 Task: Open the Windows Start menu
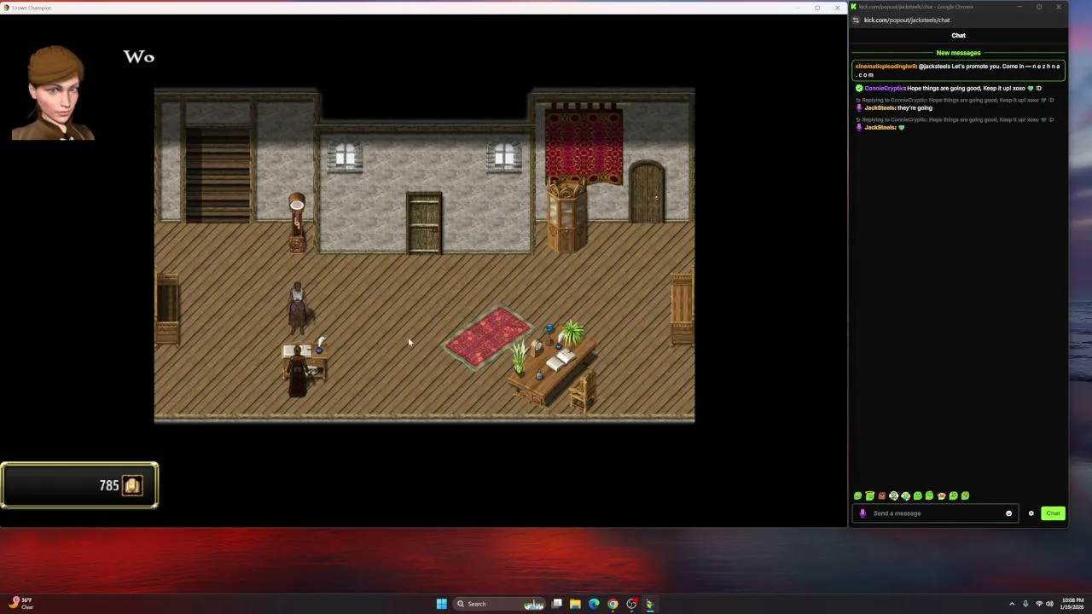point(441,604)
